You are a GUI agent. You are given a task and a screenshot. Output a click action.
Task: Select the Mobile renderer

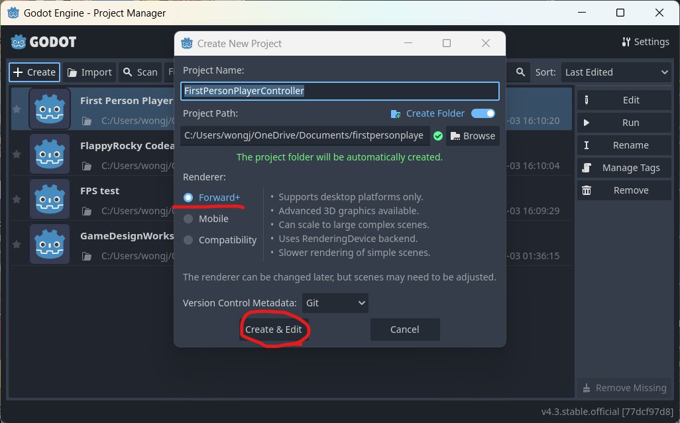188,218
